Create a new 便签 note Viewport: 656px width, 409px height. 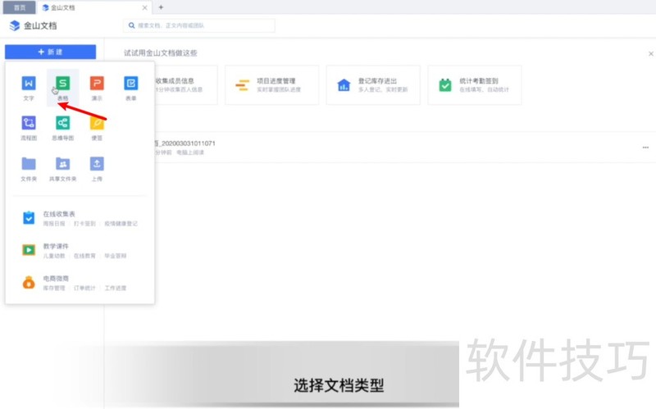click(x=97, y=124)
